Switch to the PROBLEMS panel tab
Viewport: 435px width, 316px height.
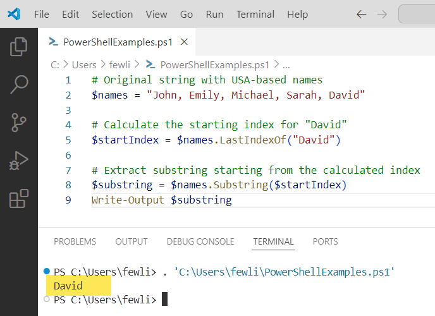[75, 241]
